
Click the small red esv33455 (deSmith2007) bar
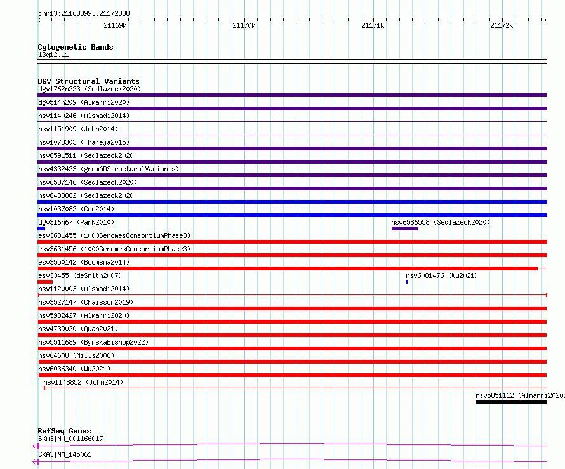(45, 282)
